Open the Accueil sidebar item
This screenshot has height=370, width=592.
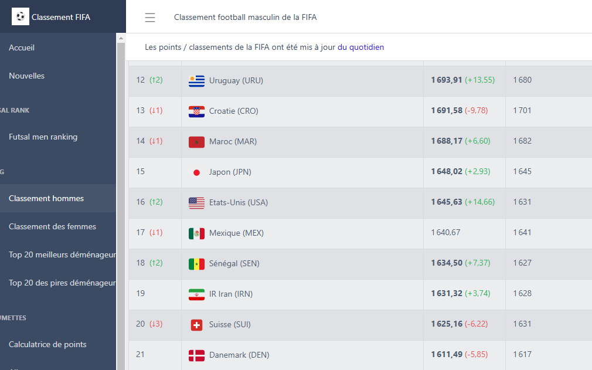click(22, 47)
